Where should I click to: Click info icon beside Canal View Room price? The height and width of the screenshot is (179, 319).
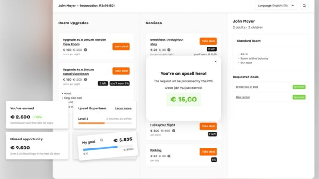pos(86,80)
